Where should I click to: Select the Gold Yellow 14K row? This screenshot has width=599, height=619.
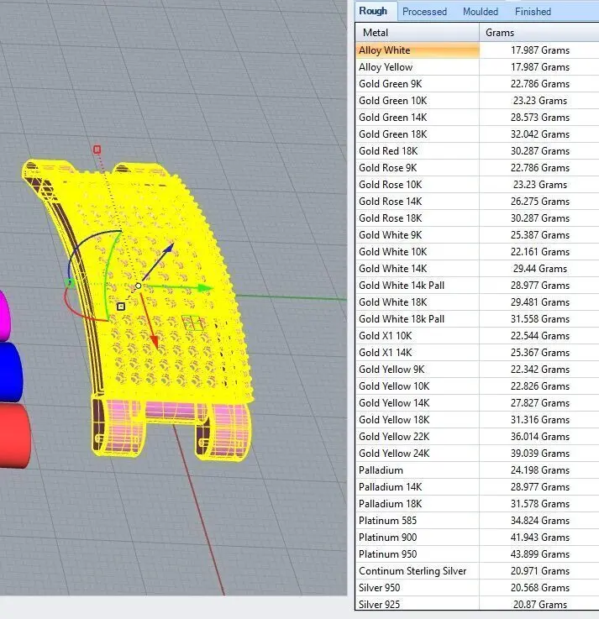477,402
